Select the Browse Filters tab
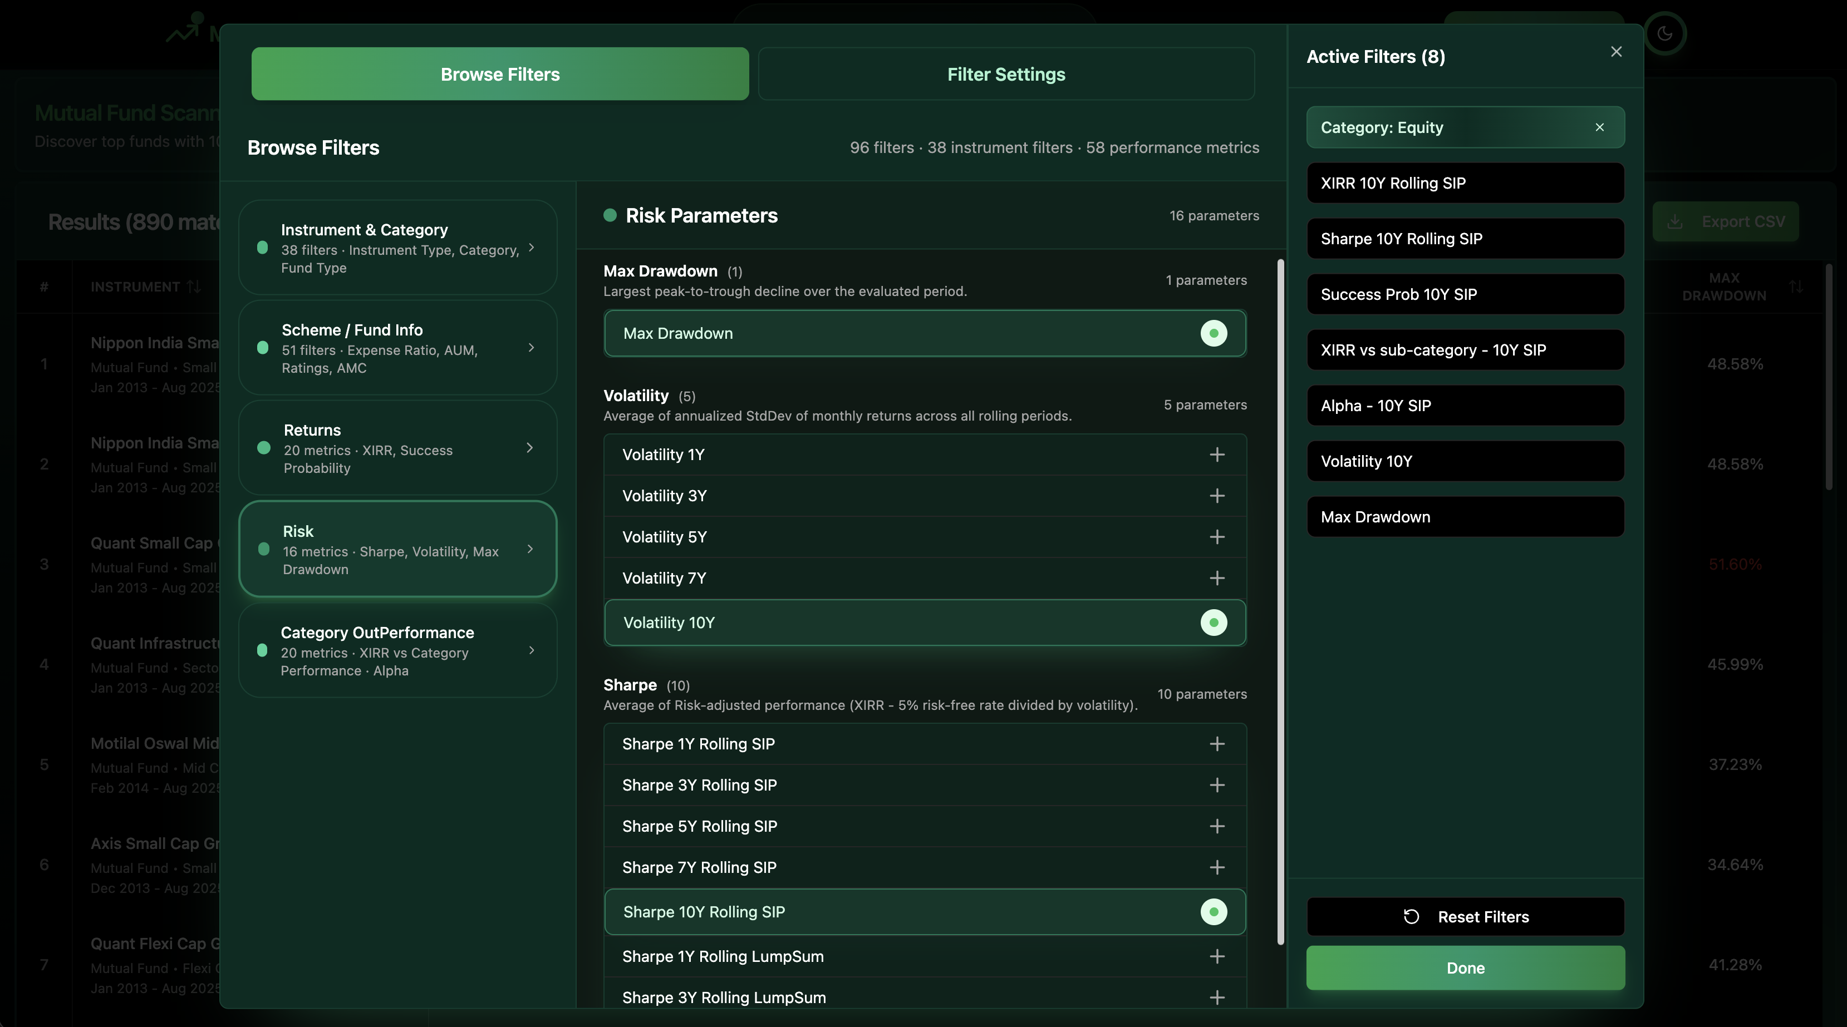The height and width of the screenshot is (1027, 1847). pyautogui.click(x=500, y=74)
